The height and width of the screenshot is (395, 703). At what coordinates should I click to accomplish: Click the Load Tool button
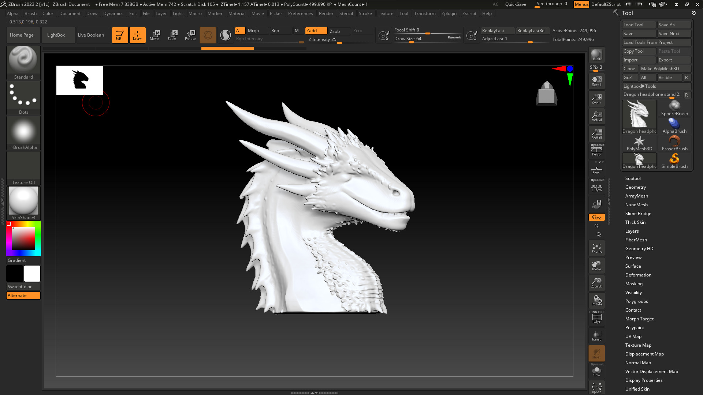[x=639, y=25]
